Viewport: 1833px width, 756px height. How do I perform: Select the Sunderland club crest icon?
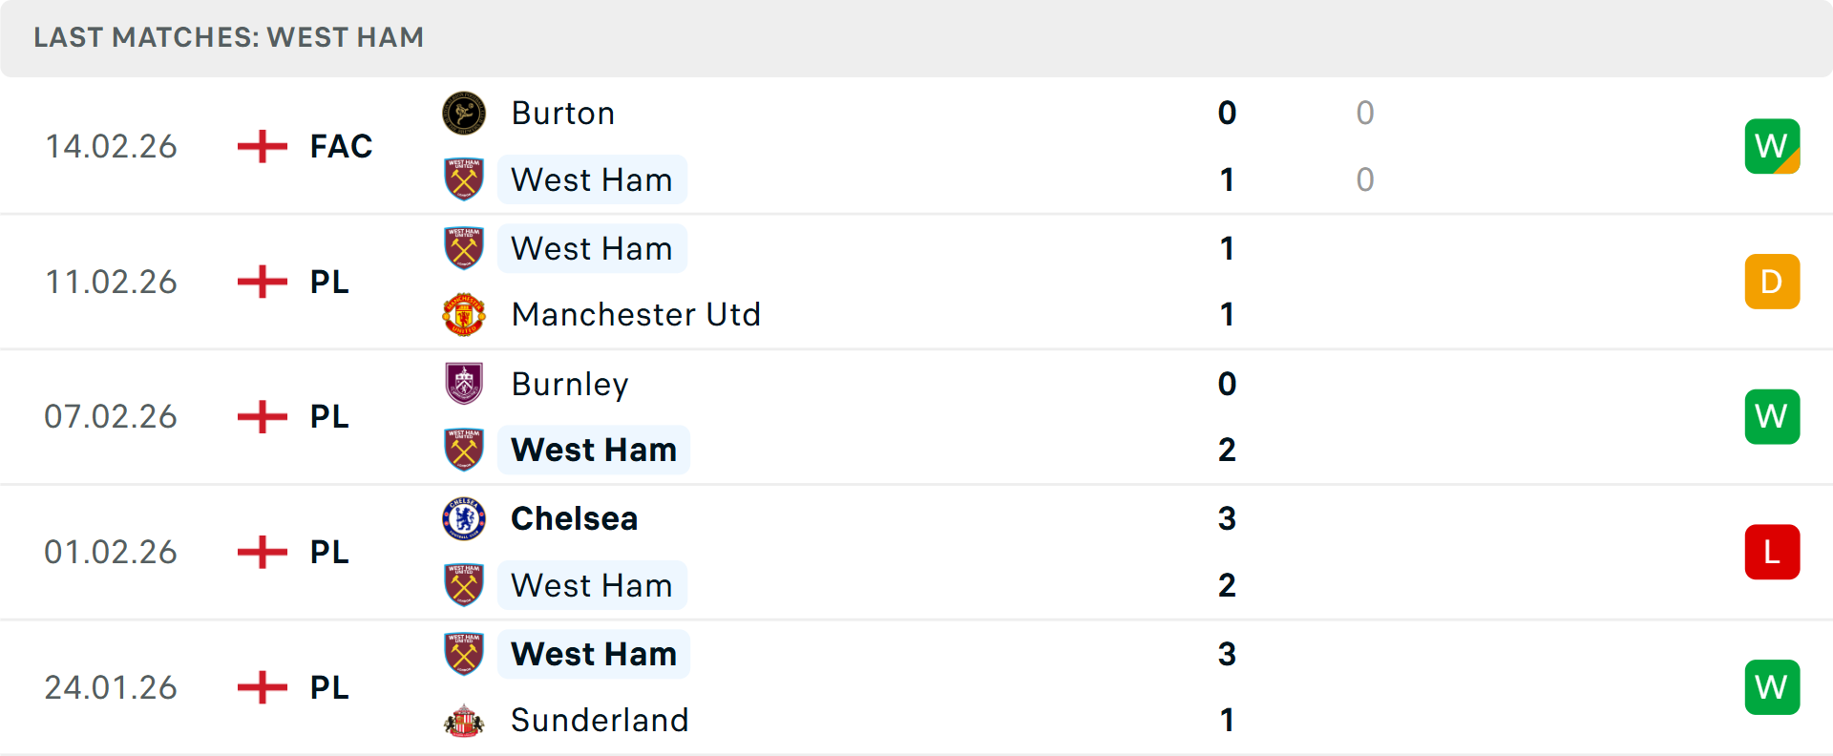tap(465, 721)
